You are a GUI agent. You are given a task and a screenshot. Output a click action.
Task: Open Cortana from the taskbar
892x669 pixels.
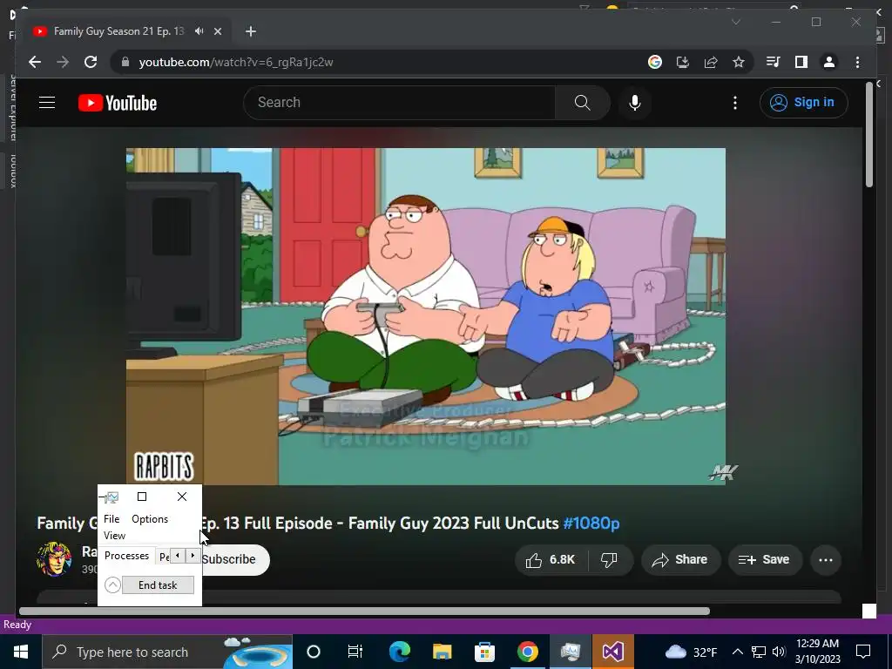coord(314,652)
